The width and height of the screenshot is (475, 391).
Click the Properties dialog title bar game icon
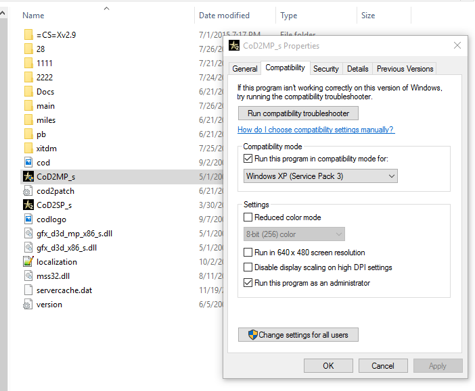234,46
